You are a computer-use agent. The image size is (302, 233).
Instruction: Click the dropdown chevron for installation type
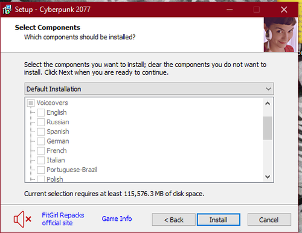point(268,89)
